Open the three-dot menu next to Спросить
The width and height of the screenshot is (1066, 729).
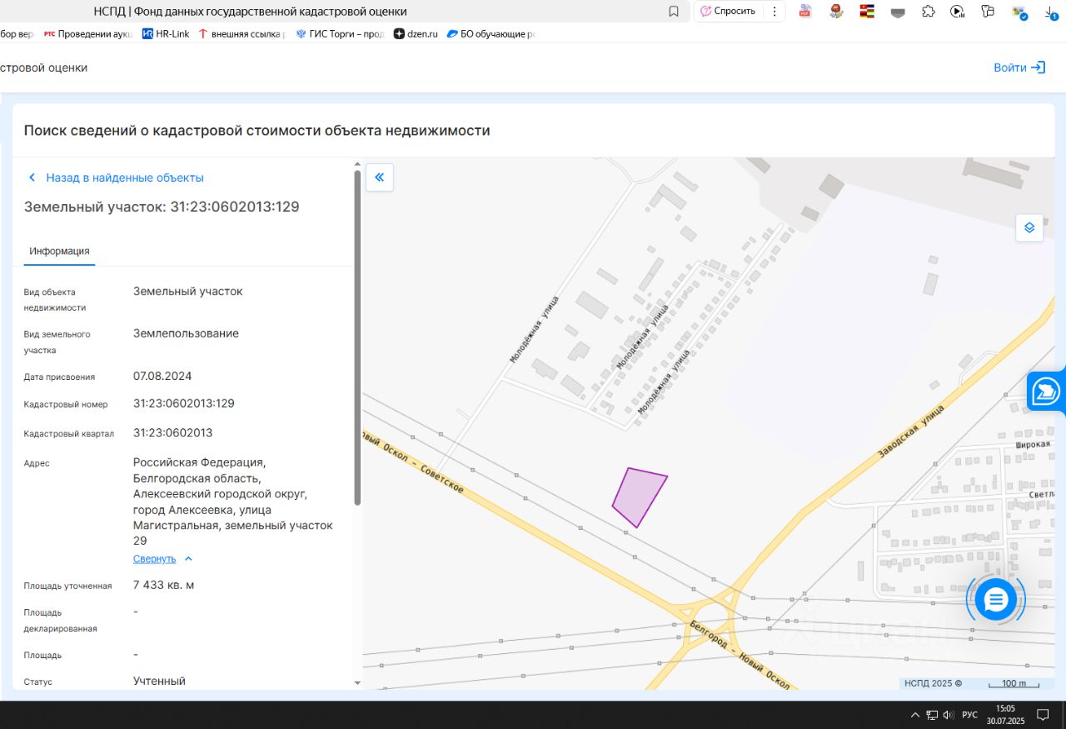(x=775, y=12)
